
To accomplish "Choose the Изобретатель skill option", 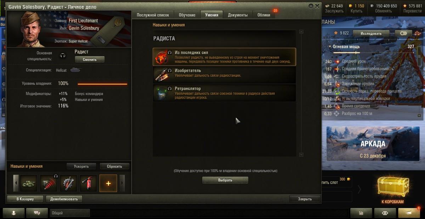I will 224,75.
